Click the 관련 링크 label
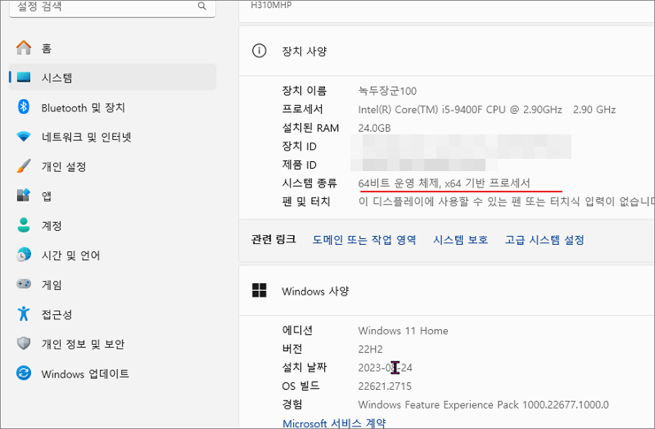 coord(274,240)
